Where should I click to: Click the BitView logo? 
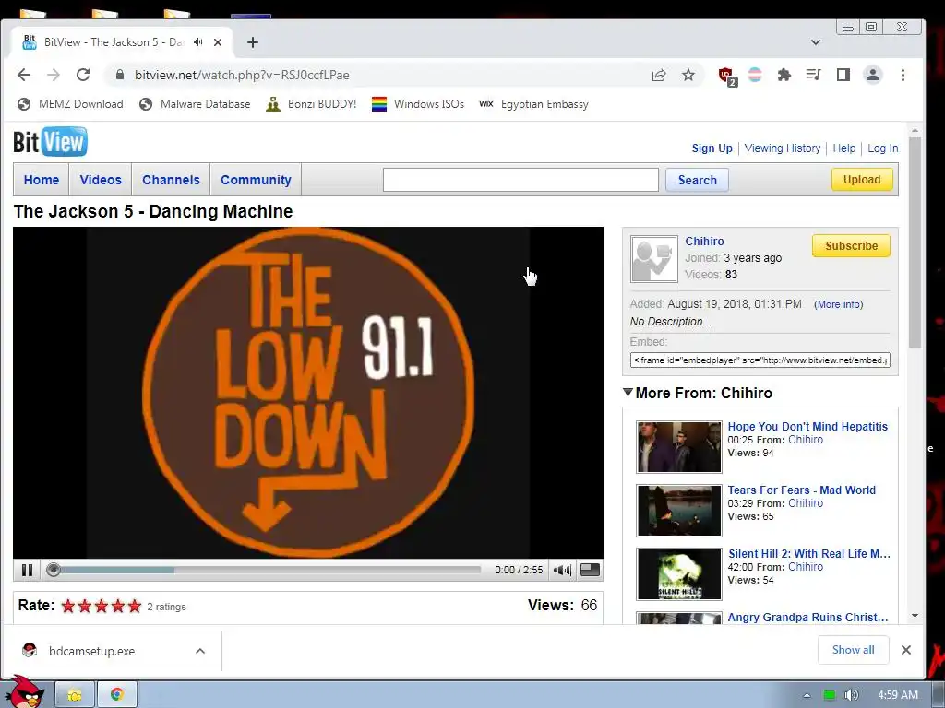click(50, 142)
